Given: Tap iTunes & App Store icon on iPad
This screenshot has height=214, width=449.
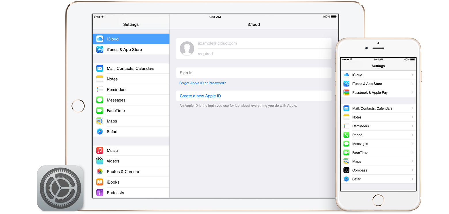Looking at the screenshot, I should coord(100,50).
